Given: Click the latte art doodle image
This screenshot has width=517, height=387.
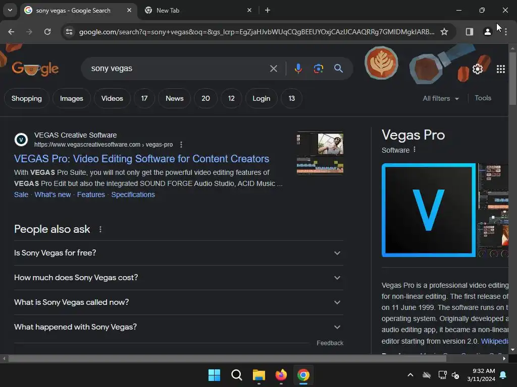Looking at the screenshot, I should 381,63.
